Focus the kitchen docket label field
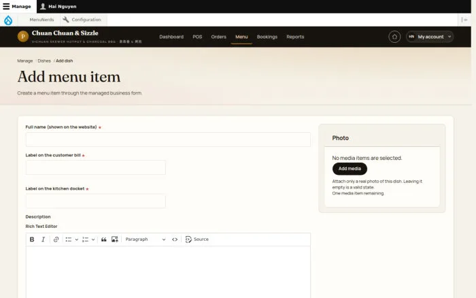 click(96, 201)
